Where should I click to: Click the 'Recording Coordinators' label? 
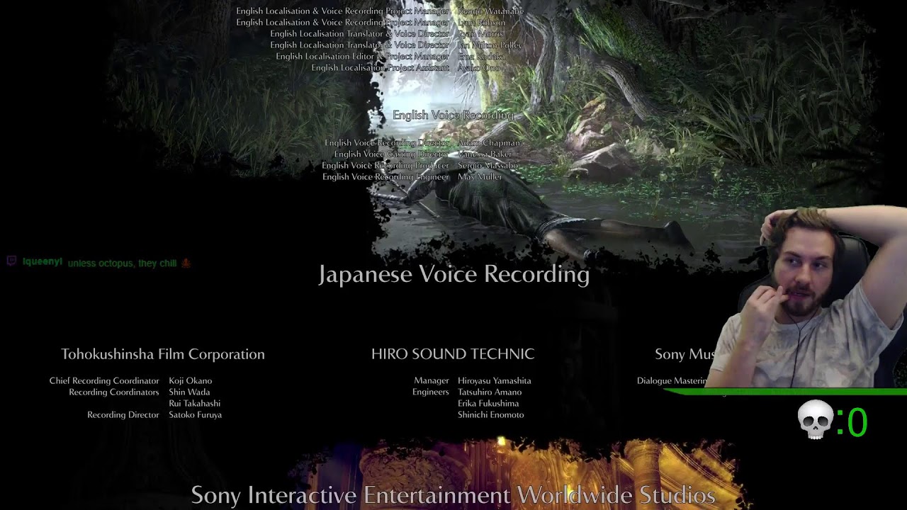click(114, 392)
